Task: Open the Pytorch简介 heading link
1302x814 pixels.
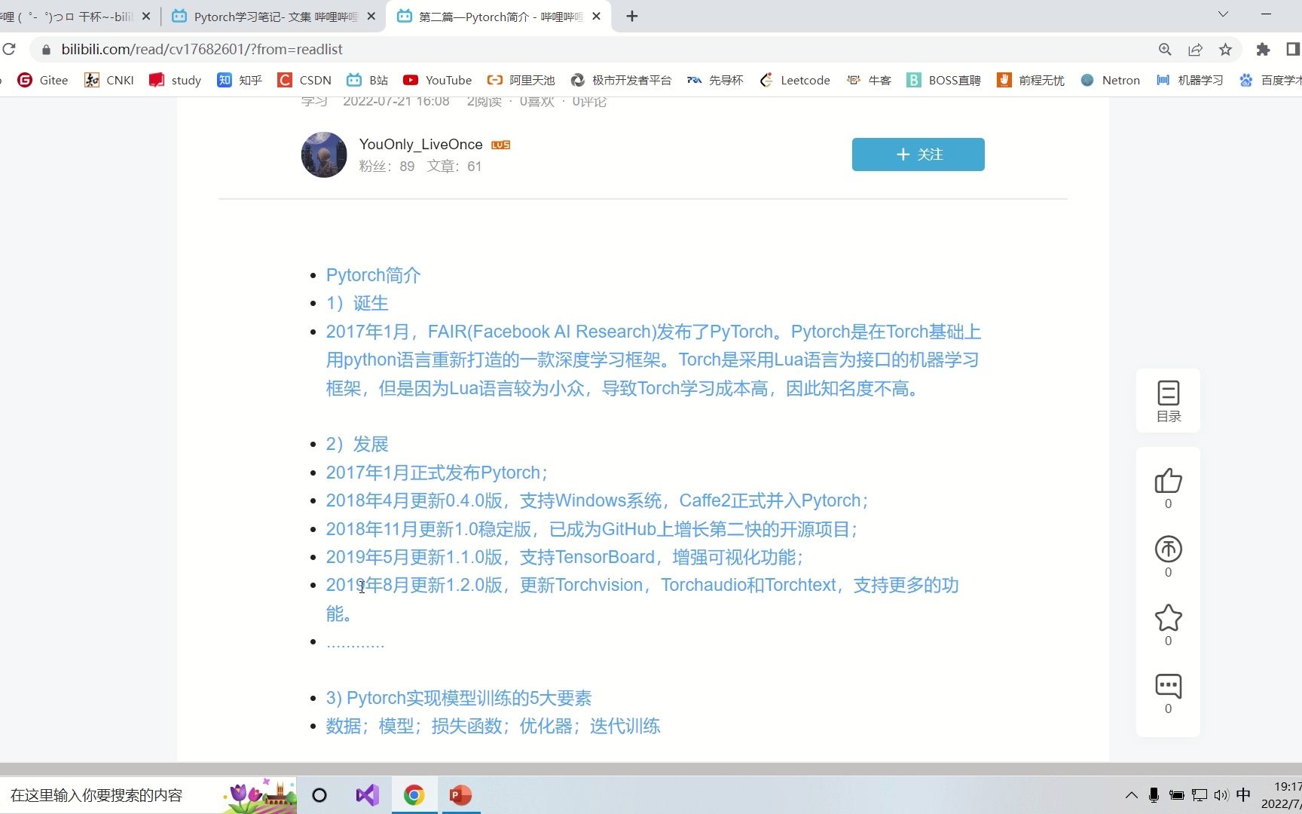Action: 373,275
